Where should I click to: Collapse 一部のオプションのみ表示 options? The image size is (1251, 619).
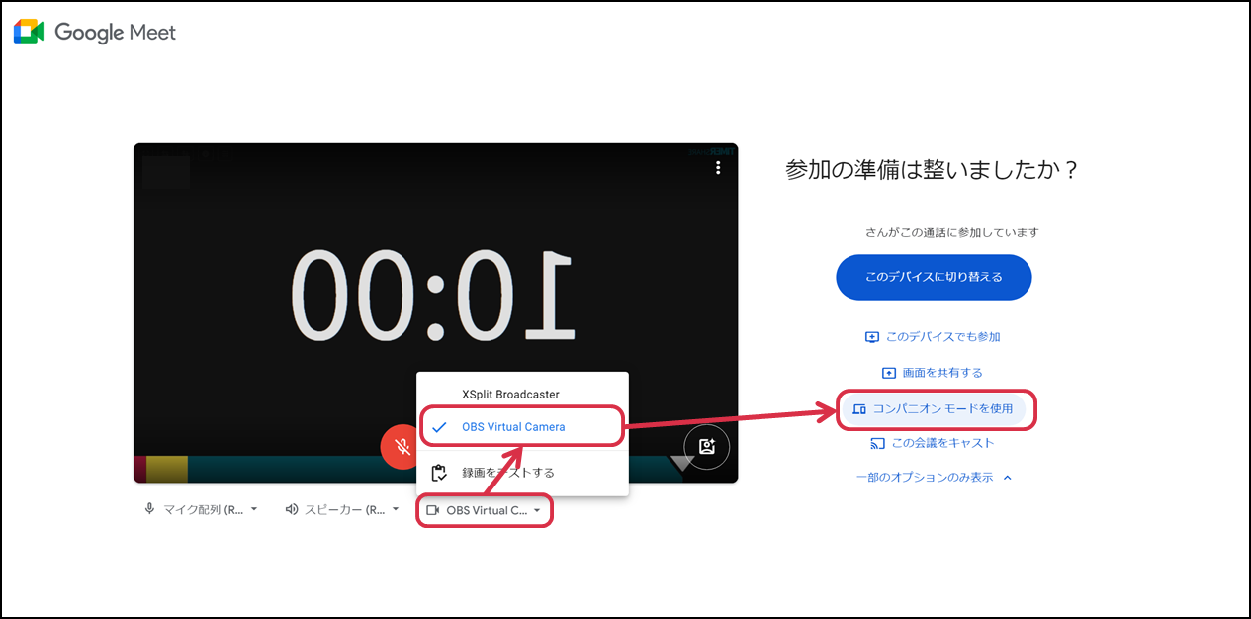(934, 477)
